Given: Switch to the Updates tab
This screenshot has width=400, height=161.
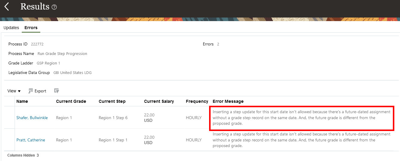Looking at the screenshot, I should point(11,28).
